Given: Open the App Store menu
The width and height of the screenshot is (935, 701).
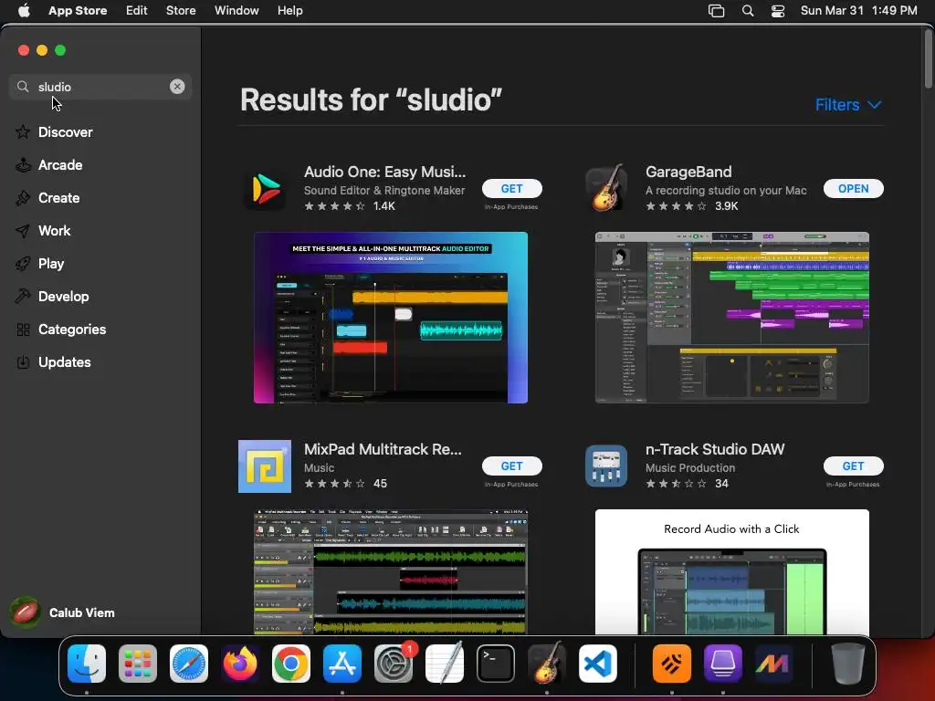Looking at the screenshot, I should (x=78, y=11).
